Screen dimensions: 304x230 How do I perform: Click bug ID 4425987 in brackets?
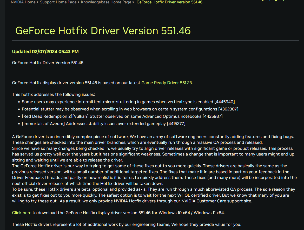213,116
